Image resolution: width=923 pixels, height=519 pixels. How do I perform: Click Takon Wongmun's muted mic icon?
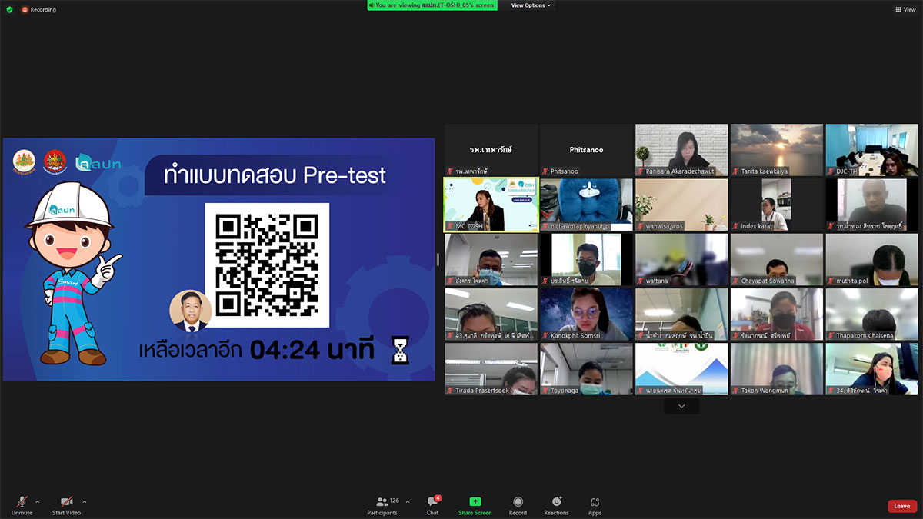(x=736, y=391)
